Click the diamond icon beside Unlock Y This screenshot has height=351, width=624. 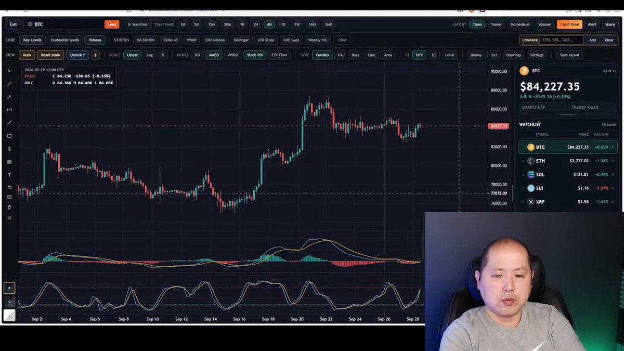pos(95,55)
